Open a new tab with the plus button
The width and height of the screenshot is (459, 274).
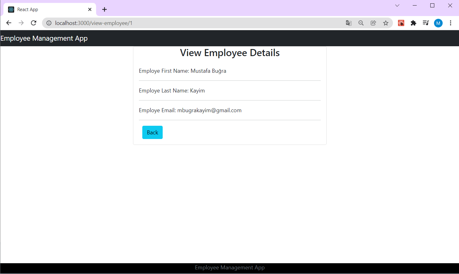point(104,9)
